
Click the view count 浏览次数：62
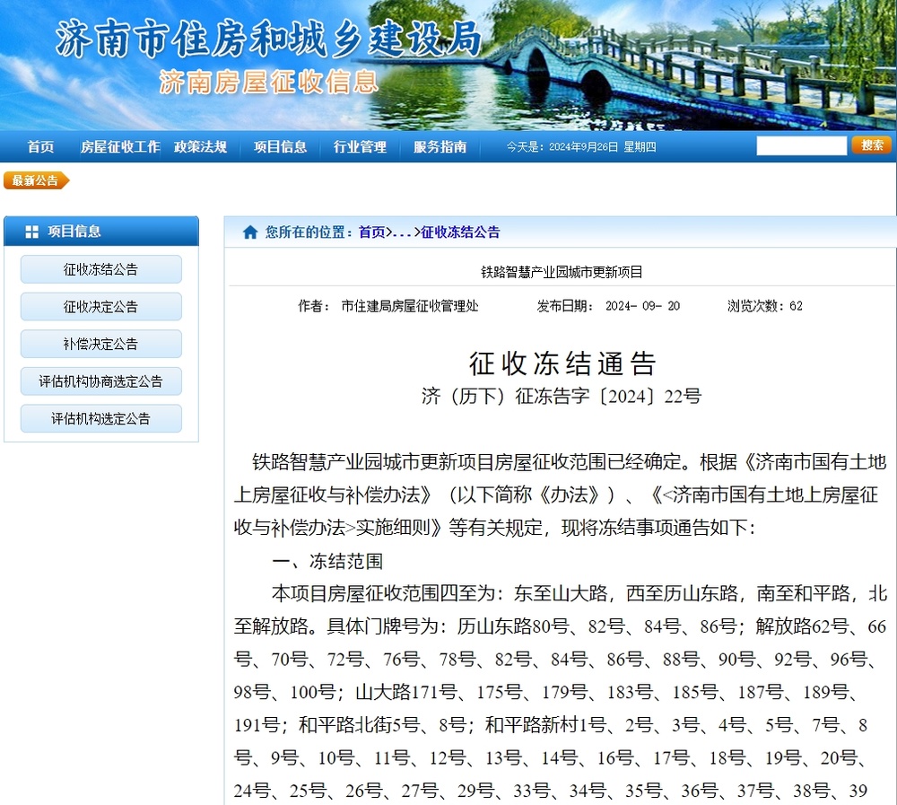click(765, 306)
